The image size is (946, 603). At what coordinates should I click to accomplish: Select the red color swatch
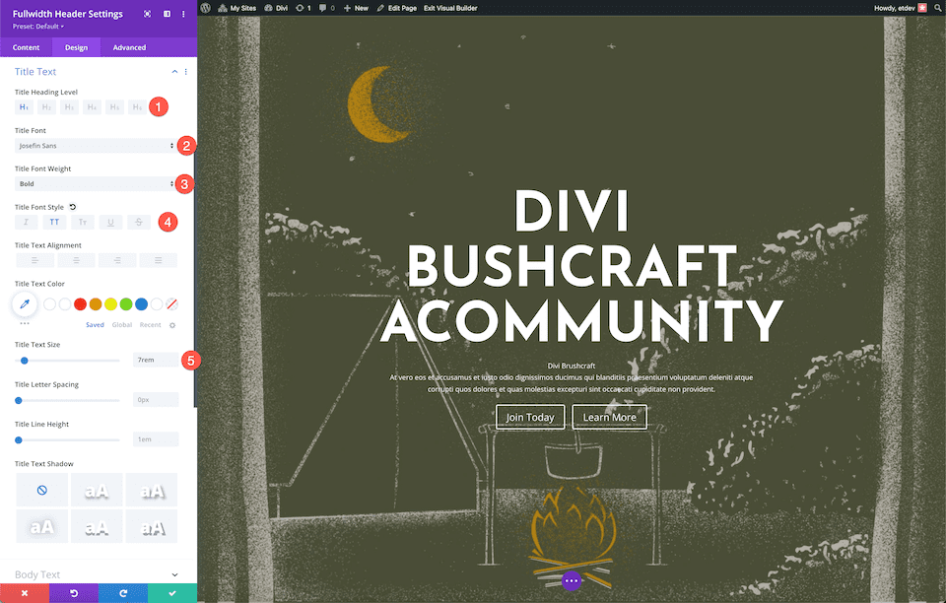pos(81,304)
